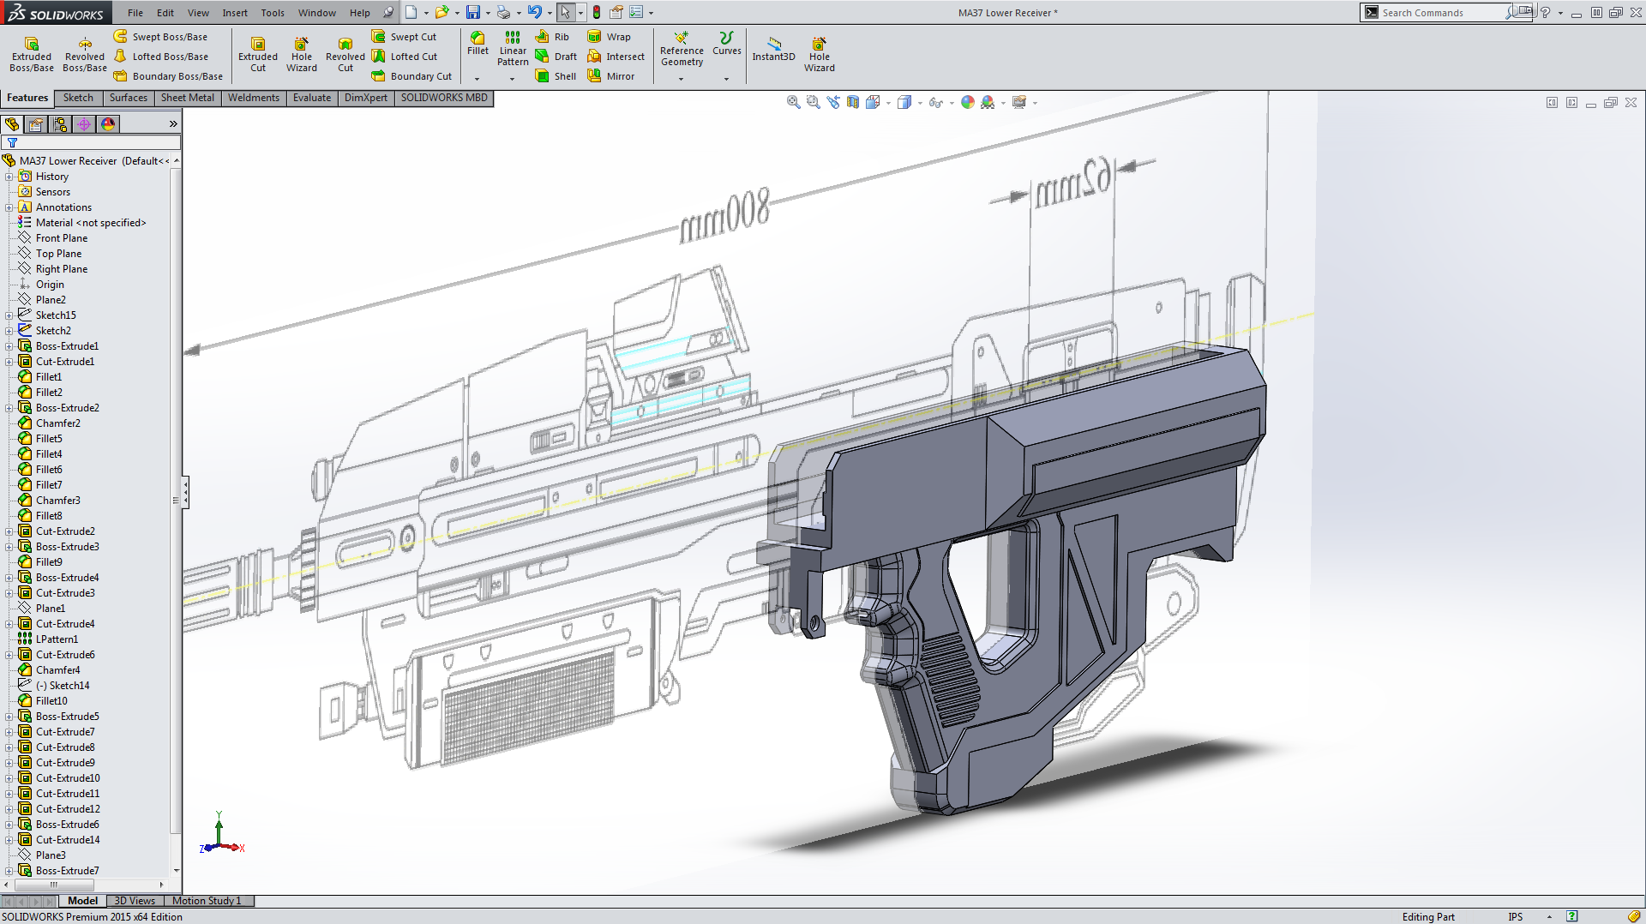Open the File menu
The image size is (1646, 924).
(x=135, y=13)
